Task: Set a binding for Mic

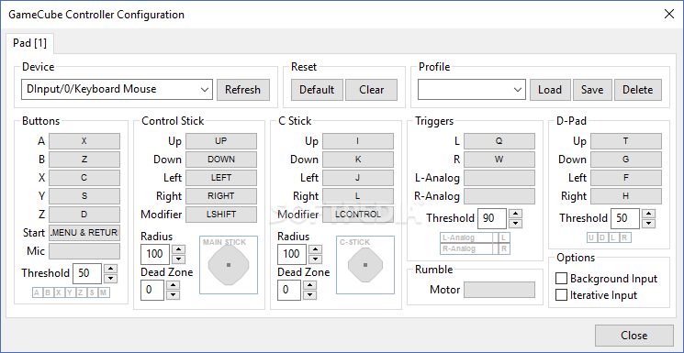Action: [x=84, y=251]
